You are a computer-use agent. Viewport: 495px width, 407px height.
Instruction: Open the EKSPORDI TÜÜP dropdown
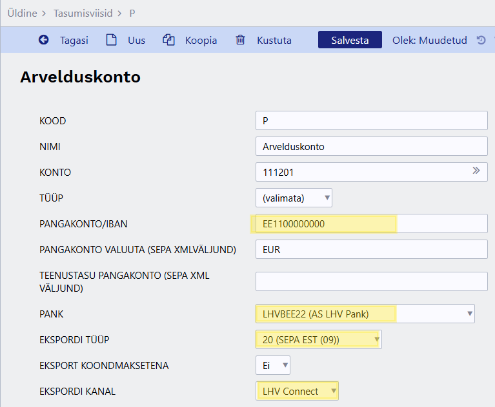click(318, 339)
